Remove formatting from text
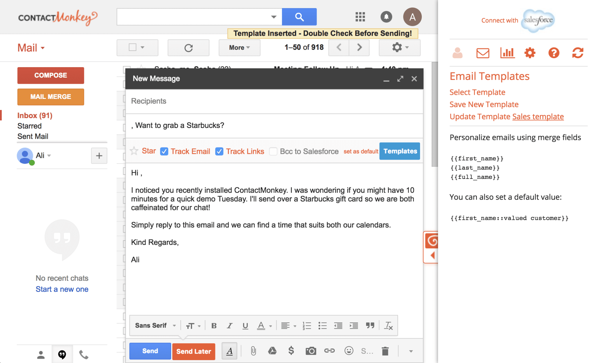This screenshot has width=597, height=363. point(389,326)
